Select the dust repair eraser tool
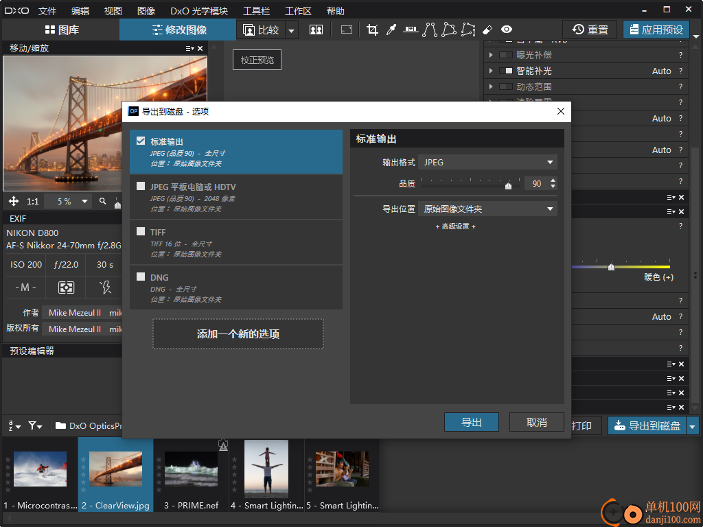This screenshot has width=703, height=527. (487, 30)
